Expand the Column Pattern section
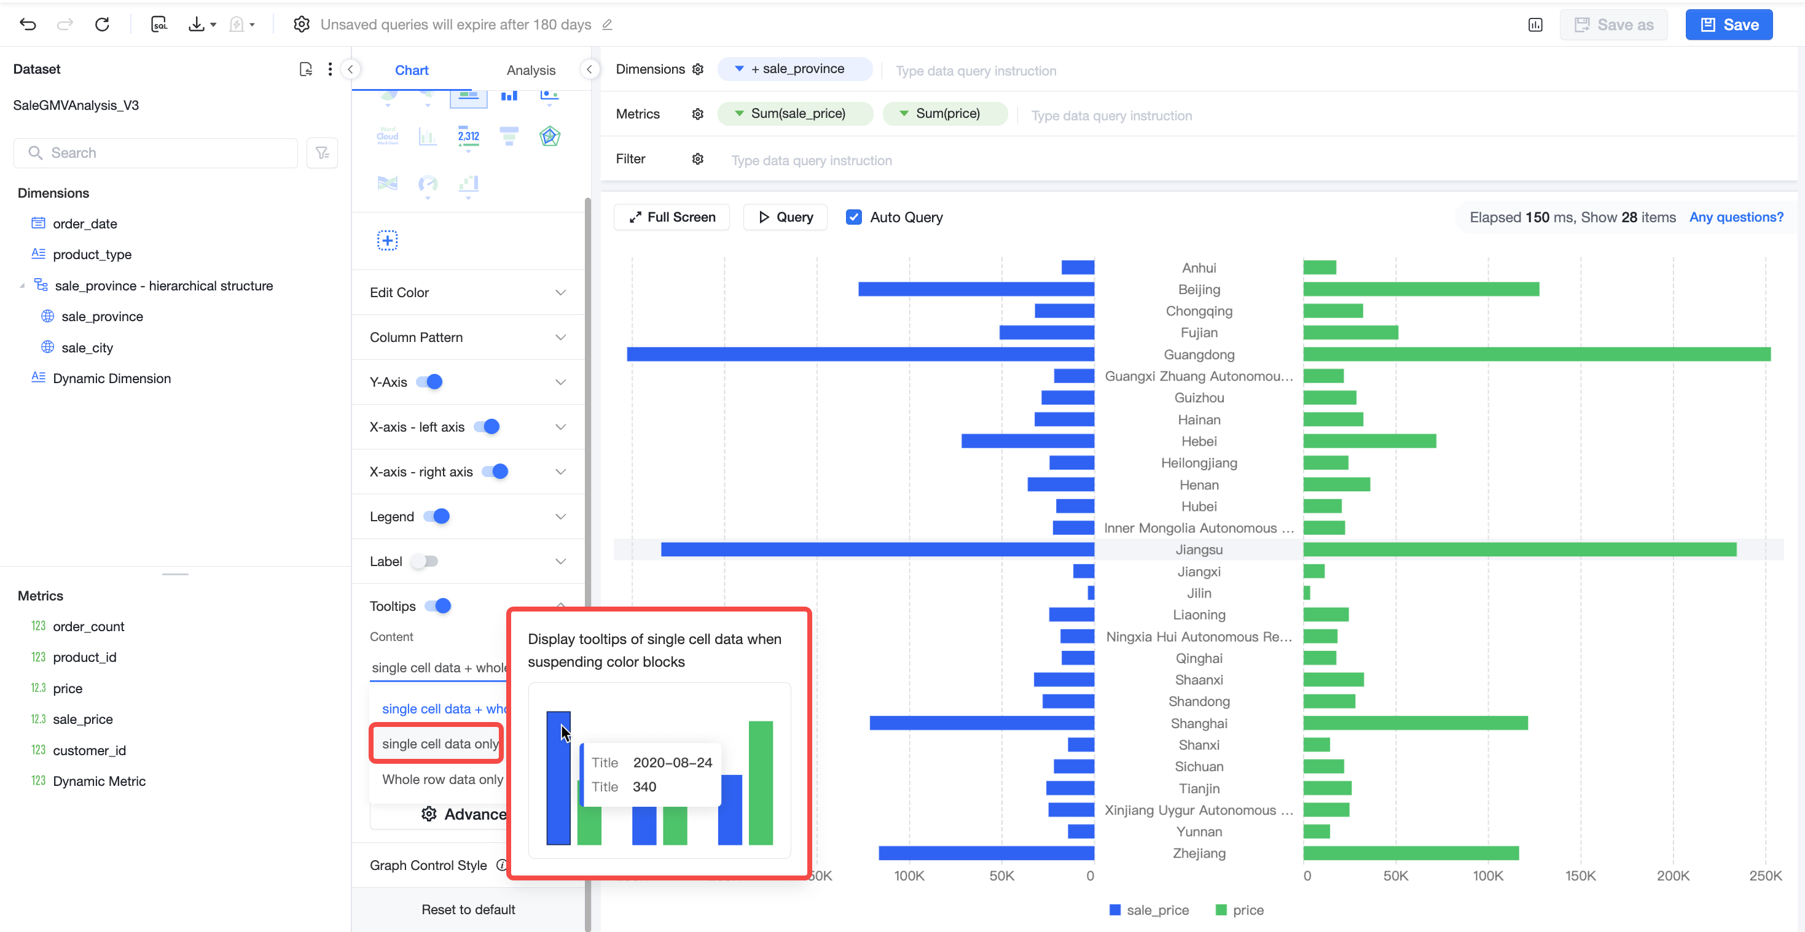1805x932 pixels. point(468,337)
